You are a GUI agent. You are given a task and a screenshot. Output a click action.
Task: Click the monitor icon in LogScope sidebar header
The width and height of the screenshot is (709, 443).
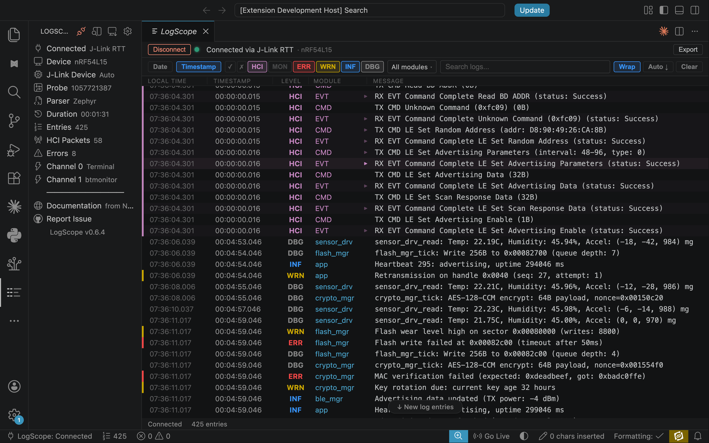(112, 31)
